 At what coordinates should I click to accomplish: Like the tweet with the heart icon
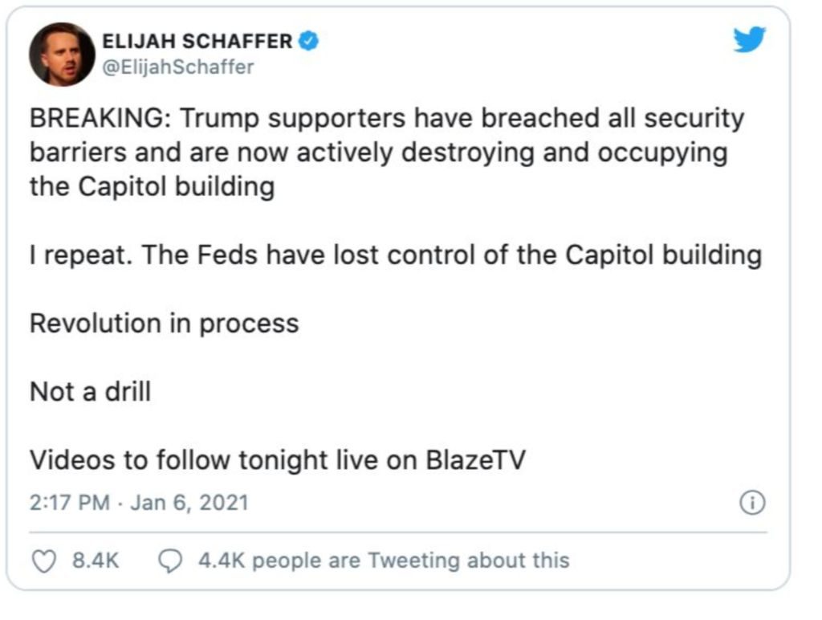(43, 560)
